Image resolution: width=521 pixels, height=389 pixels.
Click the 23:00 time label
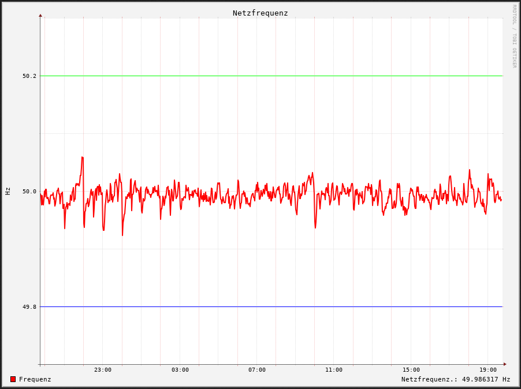103,370
